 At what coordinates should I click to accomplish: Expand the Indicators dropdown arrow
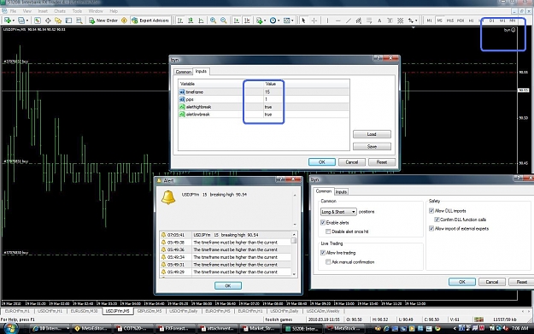pyautogui.click(x=266, y=21)
